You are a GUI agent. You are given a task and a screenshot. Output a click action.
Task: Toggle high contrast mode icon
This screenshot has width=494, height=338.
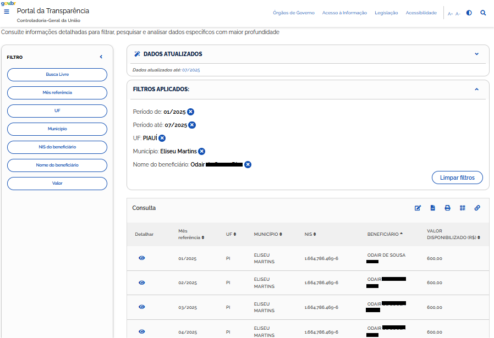pyautogui.click(x=469, y=13)
